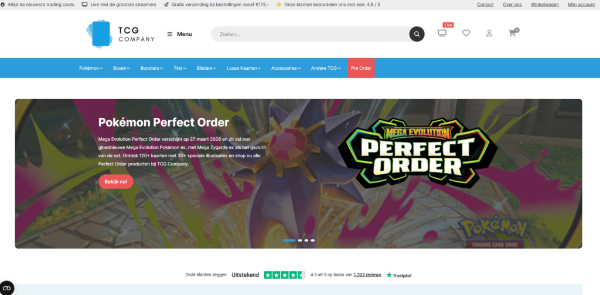Select the last carousel slide dot

[x=313, y=240]
